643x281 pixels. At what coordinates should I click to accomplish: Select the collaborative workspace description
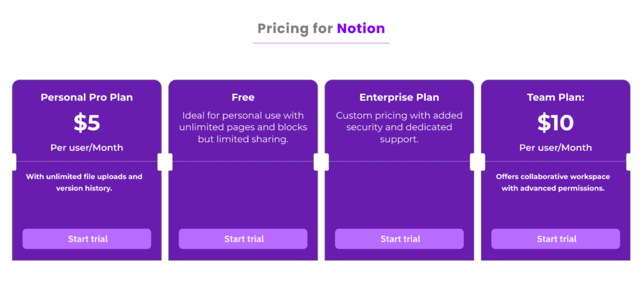(553, 182)
